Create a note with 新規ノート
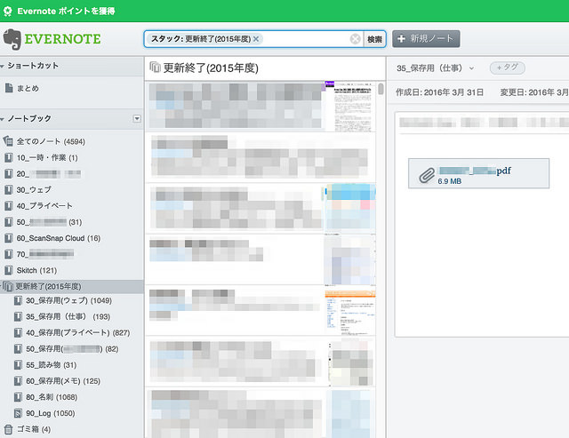Screen dimensions: 569x438 coord(426,39)
